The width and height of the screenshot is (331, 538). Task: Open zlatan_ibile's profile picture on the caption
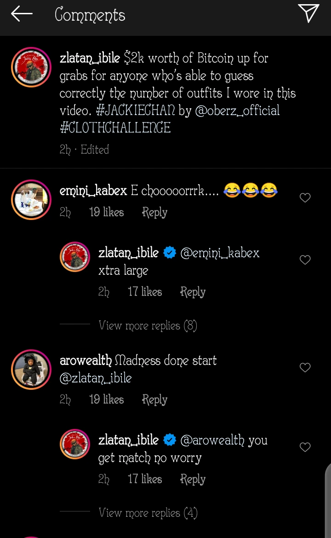tap(31, 67)
